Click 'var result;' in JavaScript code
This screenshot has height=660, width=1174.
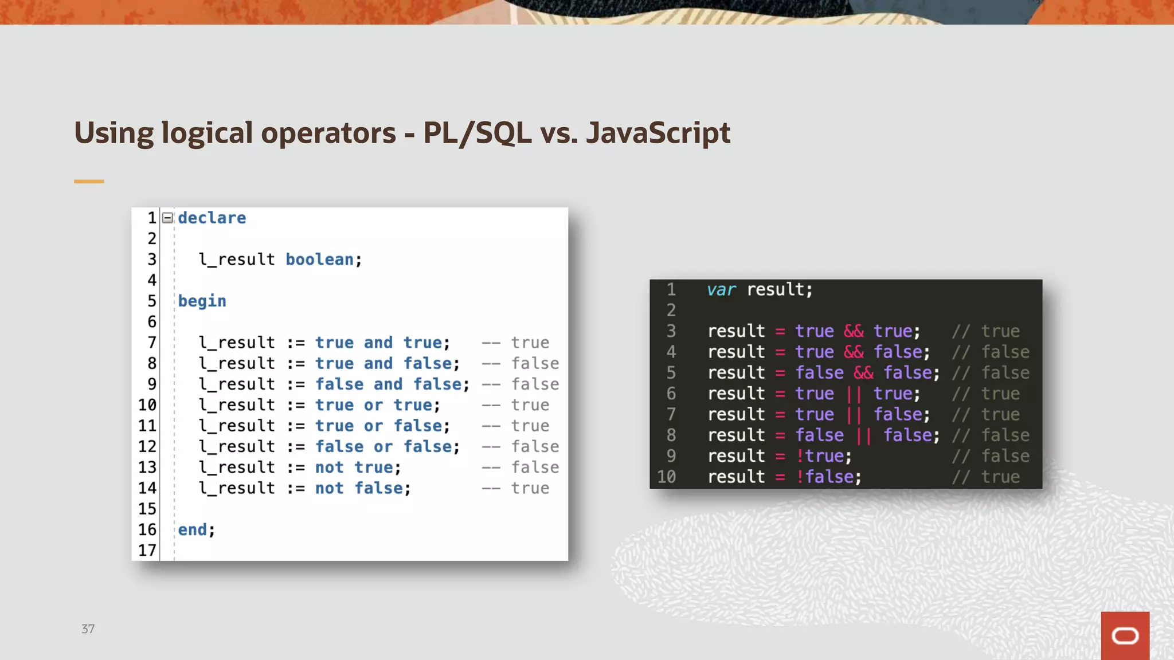760,290
